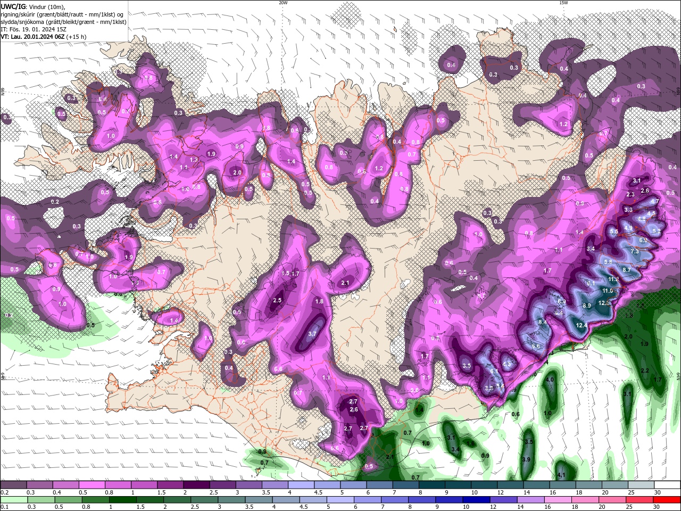Pick the darkest purple swatch above upper label 2
Image resolution: width=681 pixels, height=511 pixels.
pyautogui.click(x=196, y=484)
